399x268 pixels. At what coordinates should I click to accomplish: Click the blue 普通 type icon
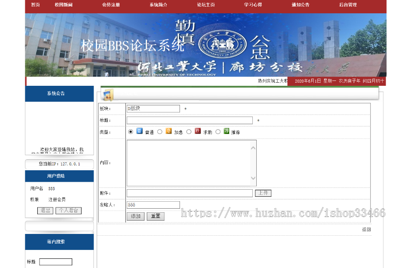point(139,131)
